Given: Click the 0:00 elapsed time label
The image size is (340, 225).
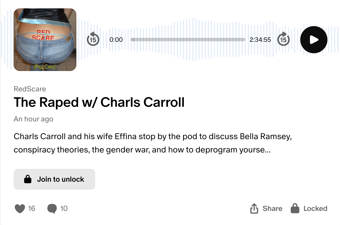Looking at the screenshot, I should click(x=116, y=40).
